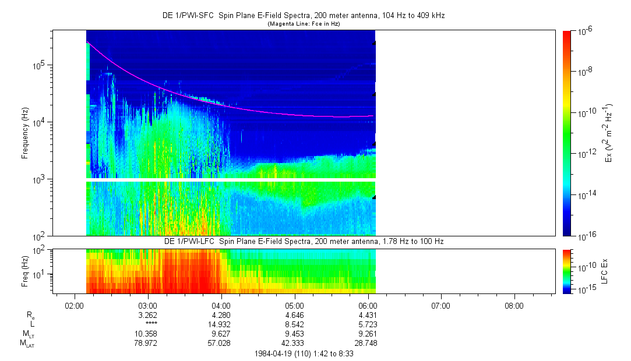
Task: Click the topmost black triangle marker on spectrogram edge
Action: click(375, 43)
